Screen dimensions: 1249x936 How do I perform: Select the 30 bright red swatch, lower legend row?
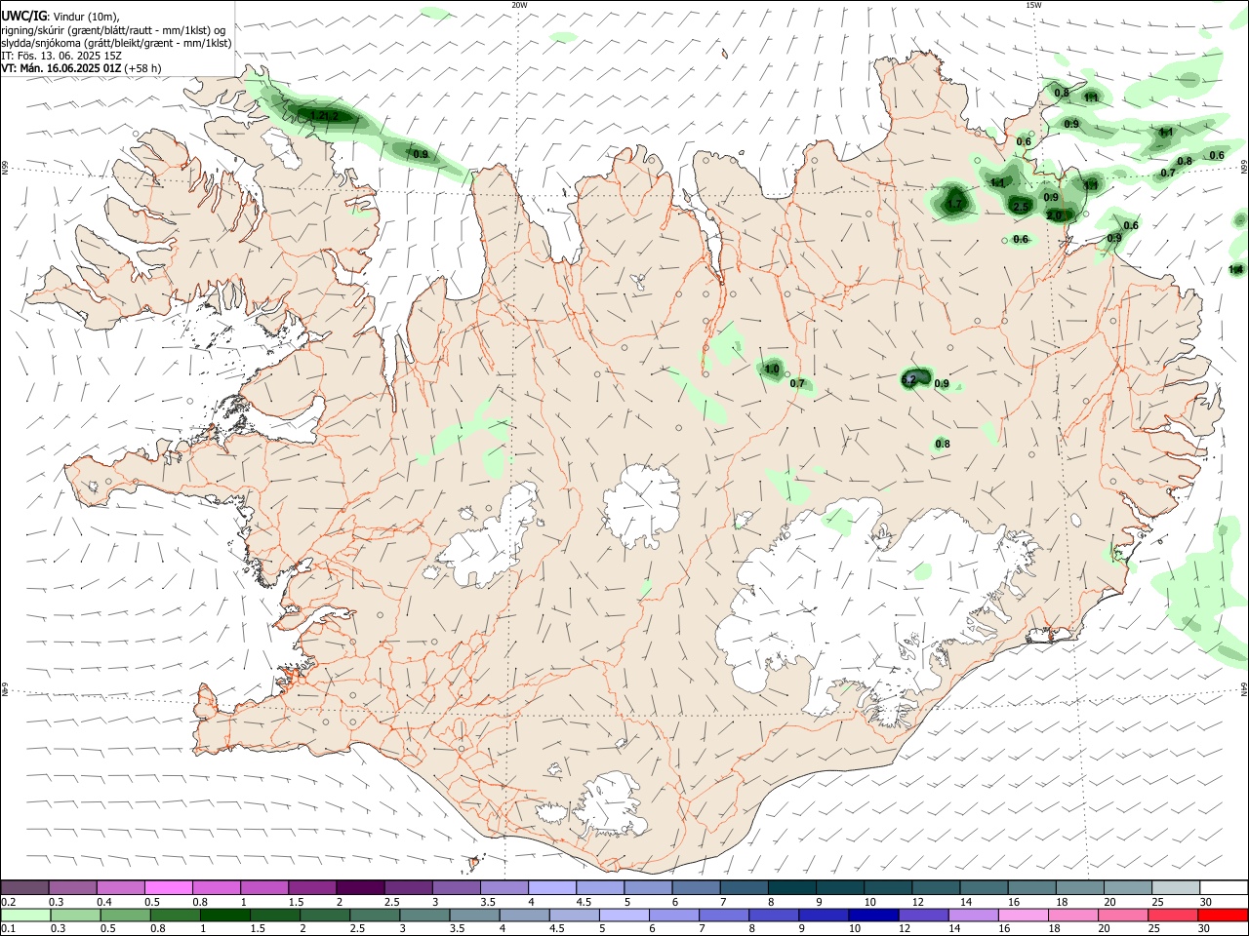(x=1221, y=915)
